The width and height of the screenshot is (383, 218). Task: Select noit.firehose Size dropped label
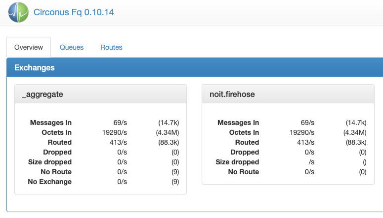coord(237,162)
